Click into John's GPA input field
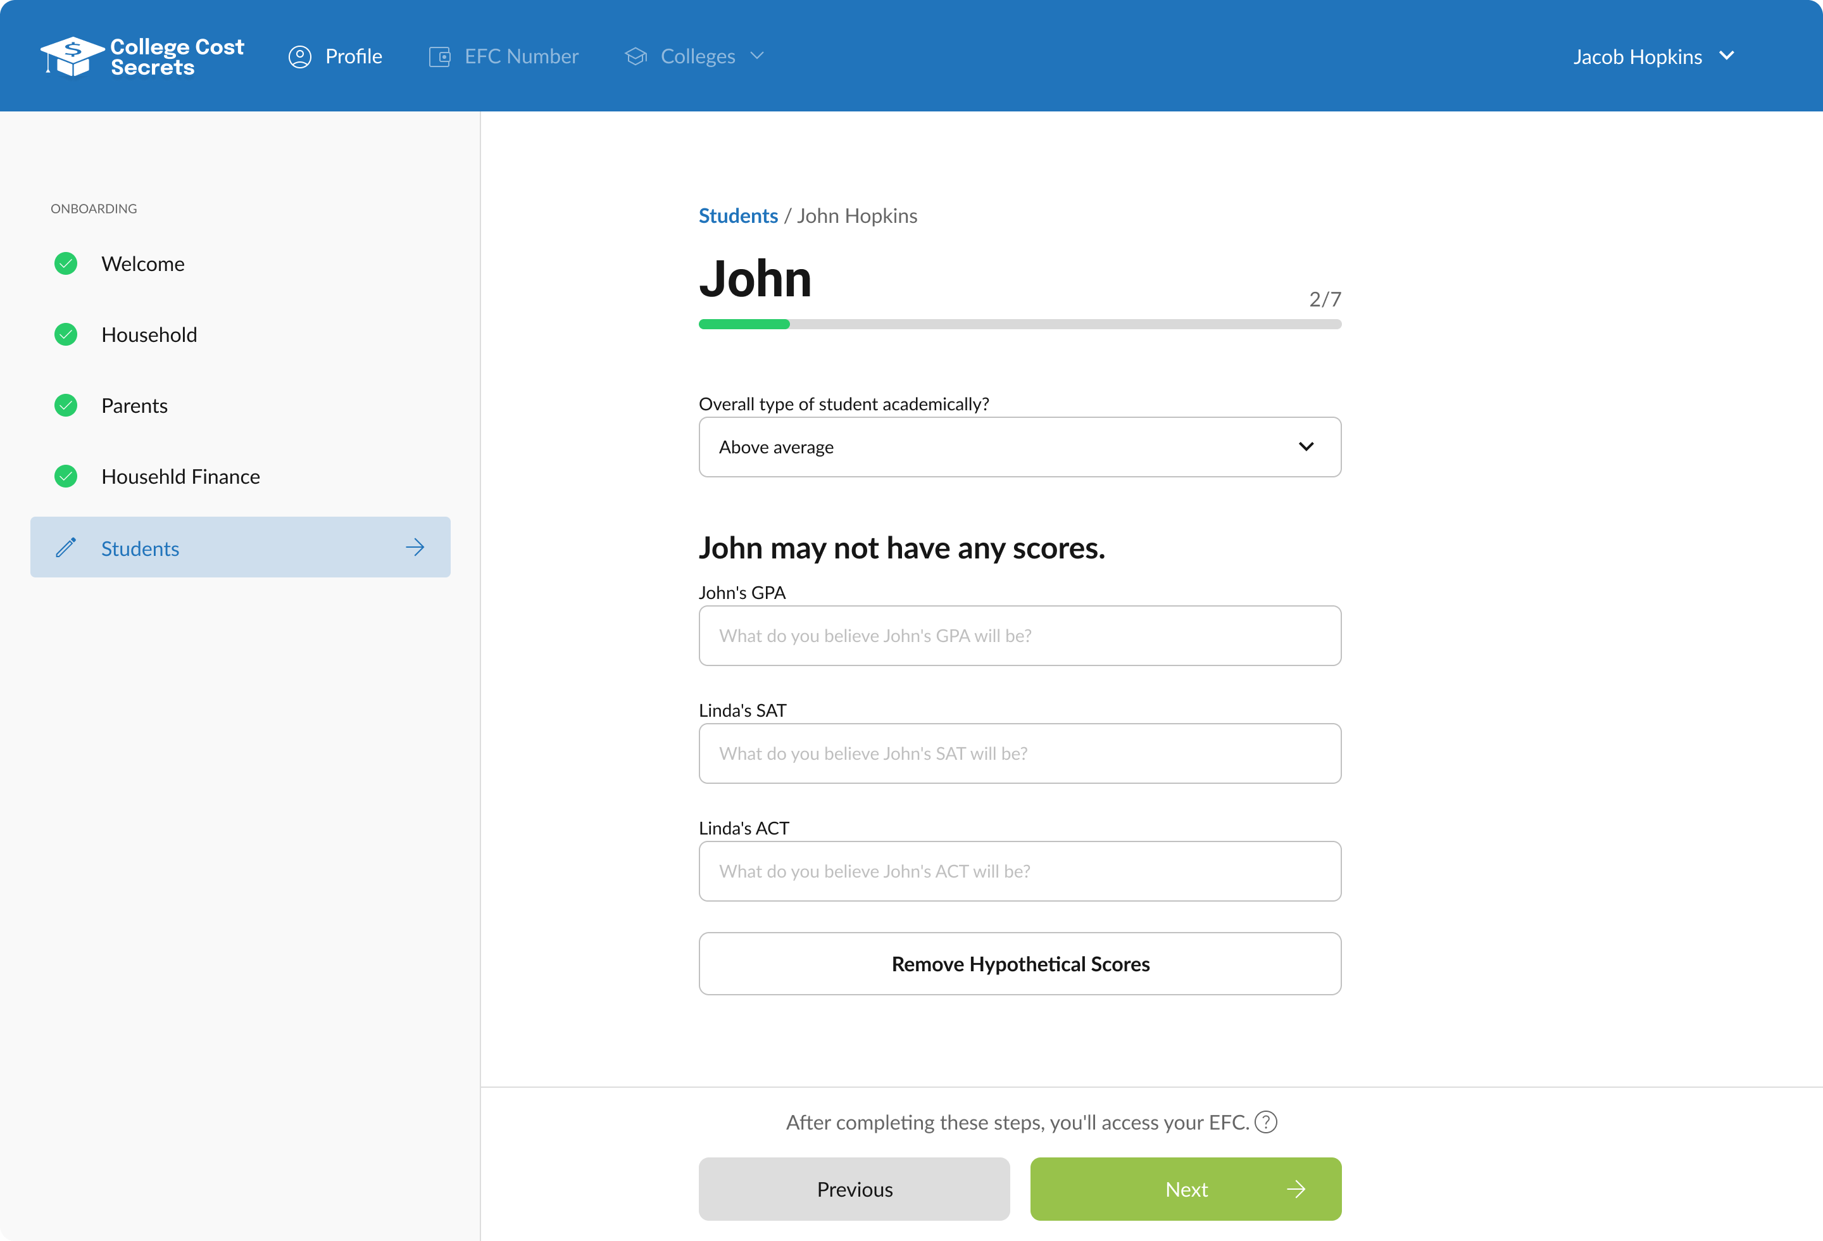 pos(1019,636)
